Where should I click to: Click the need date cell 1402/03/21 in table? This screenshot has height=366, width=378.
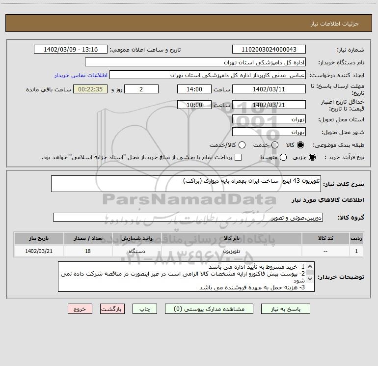[x=39, y=251]
